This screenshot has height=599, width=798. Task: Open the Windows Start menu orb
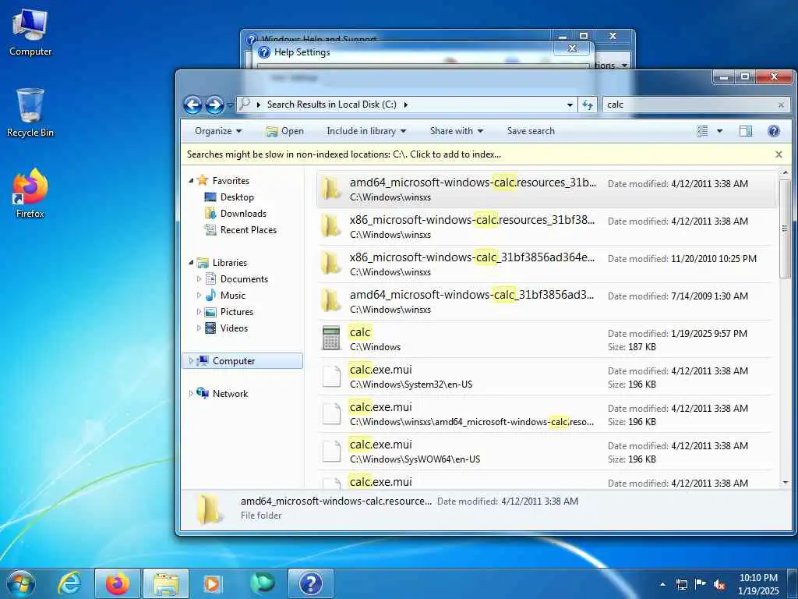[x=20, y=583]
